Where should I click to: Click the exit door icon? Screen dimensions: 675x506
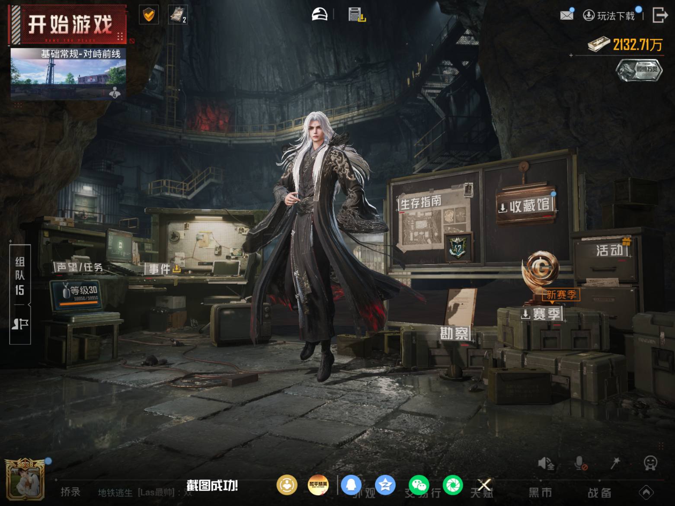pyautogui.click(x=660, y=15)
